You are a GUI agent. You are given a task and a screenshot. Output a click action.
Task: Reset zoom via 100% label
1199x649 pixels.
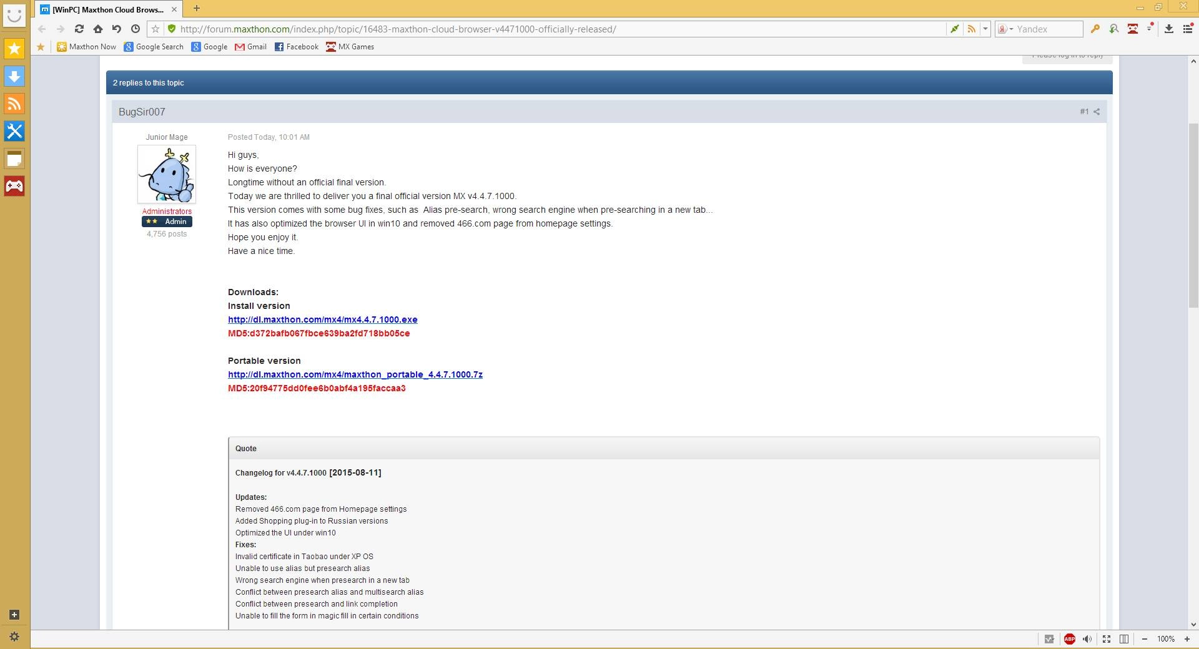pos(1165,638)
